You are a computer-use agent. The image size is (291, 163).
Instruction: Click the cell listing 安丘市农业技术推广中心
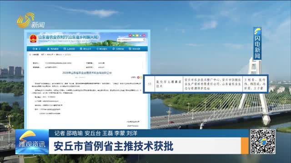(213, 84)
